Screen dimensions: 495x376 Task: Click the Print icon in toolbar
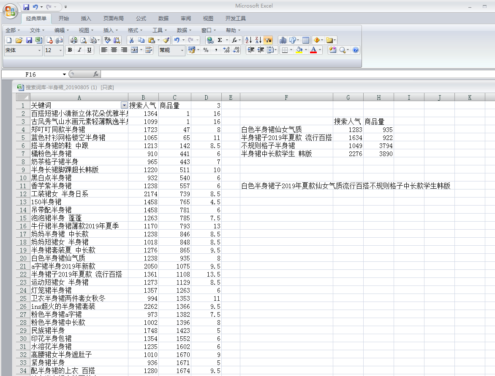click(x=74, y=40)
